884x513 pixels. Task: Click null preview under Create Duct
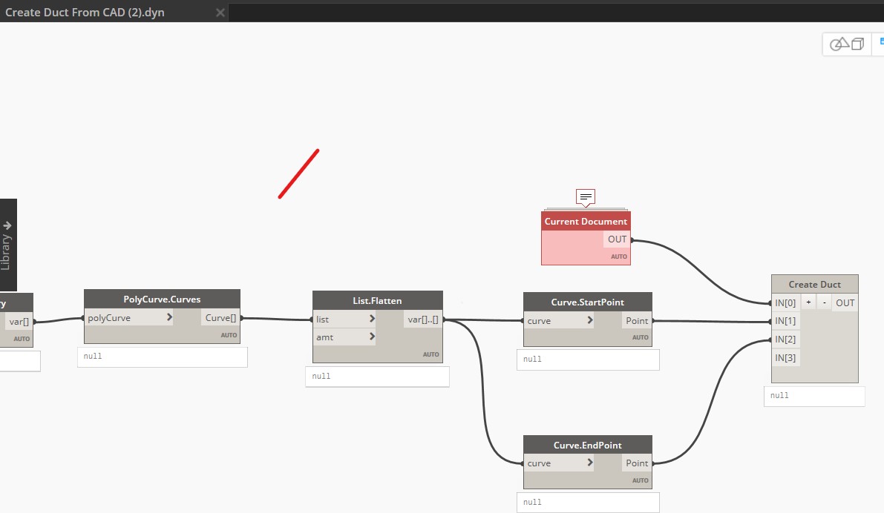point(814,396)
